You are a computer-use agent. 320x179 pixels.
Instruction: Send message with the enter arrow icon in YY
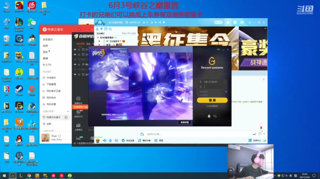[x=254, y=134]
